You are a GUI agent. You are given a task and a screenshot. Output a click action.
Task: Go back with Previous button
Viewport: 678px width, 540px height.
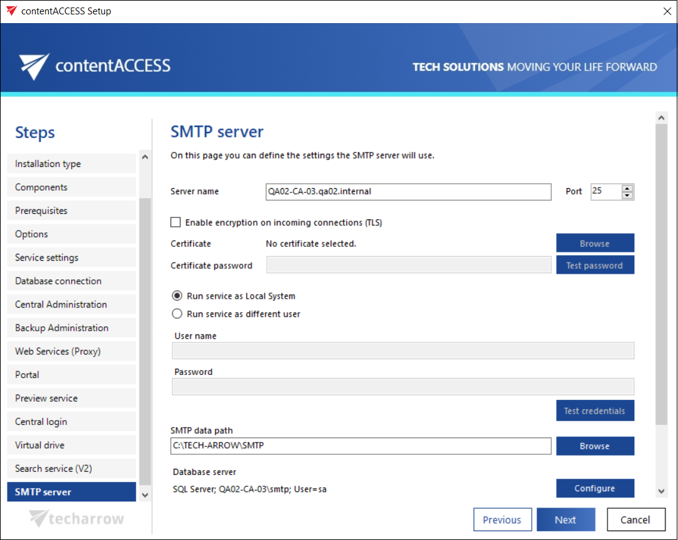502,520
